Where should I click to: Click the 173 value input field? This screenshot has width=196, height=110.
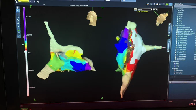coord(152,4)
